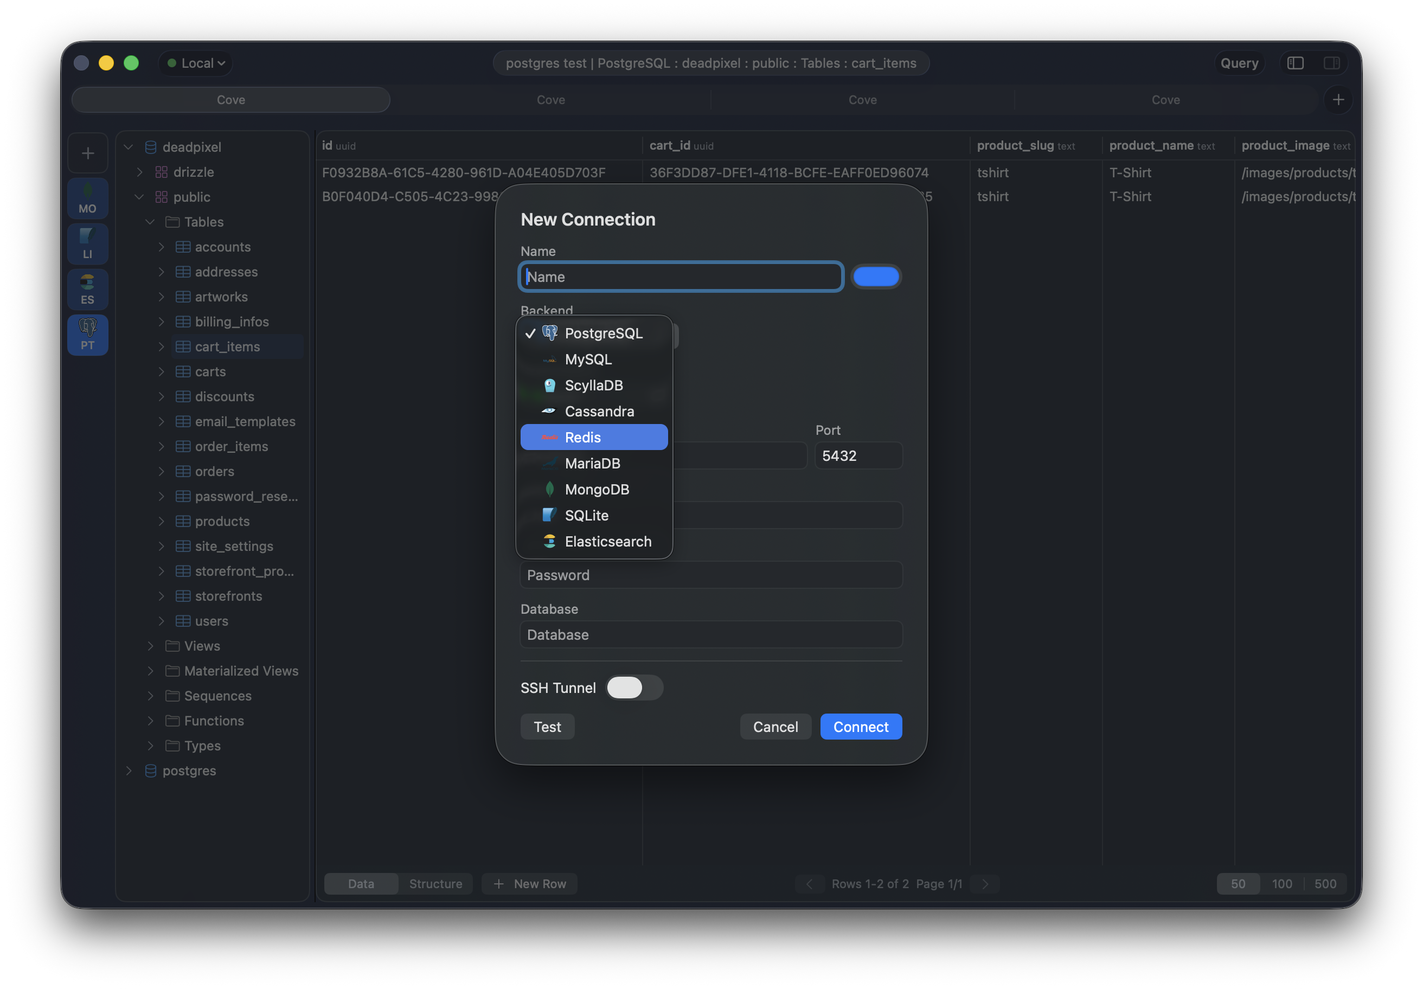Test the new connection
This screenshot has width=1423, height=989.
tap(547, 726)
